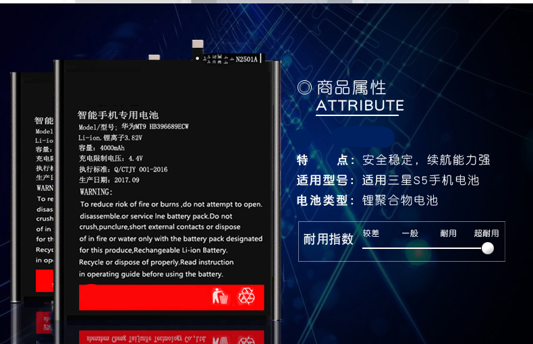This screenshot has width=533, height=344.
Task: Click the 容量: 4000mAh line
Action: click(102, 148)
